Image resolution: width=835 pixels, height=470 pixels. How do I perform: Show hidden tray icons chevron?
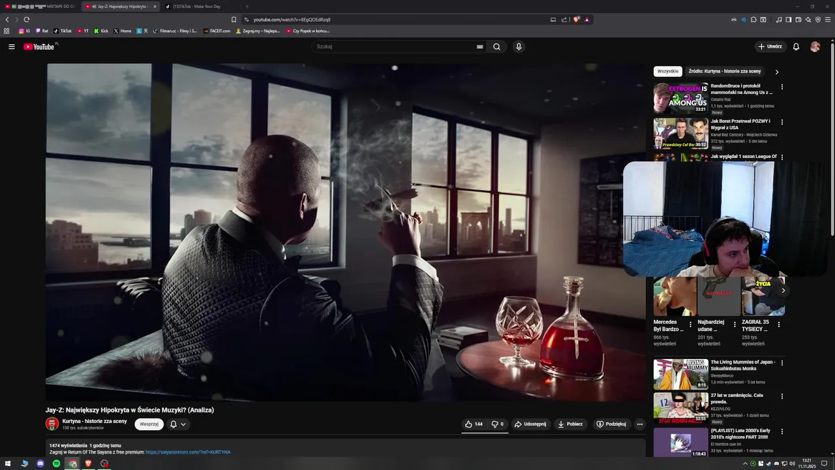point(745,463)
